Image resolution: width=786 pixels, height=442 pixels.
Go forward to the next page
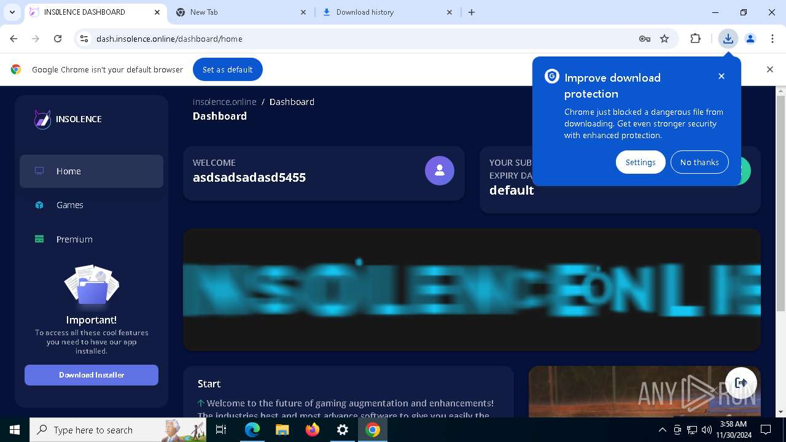(36, 39)
